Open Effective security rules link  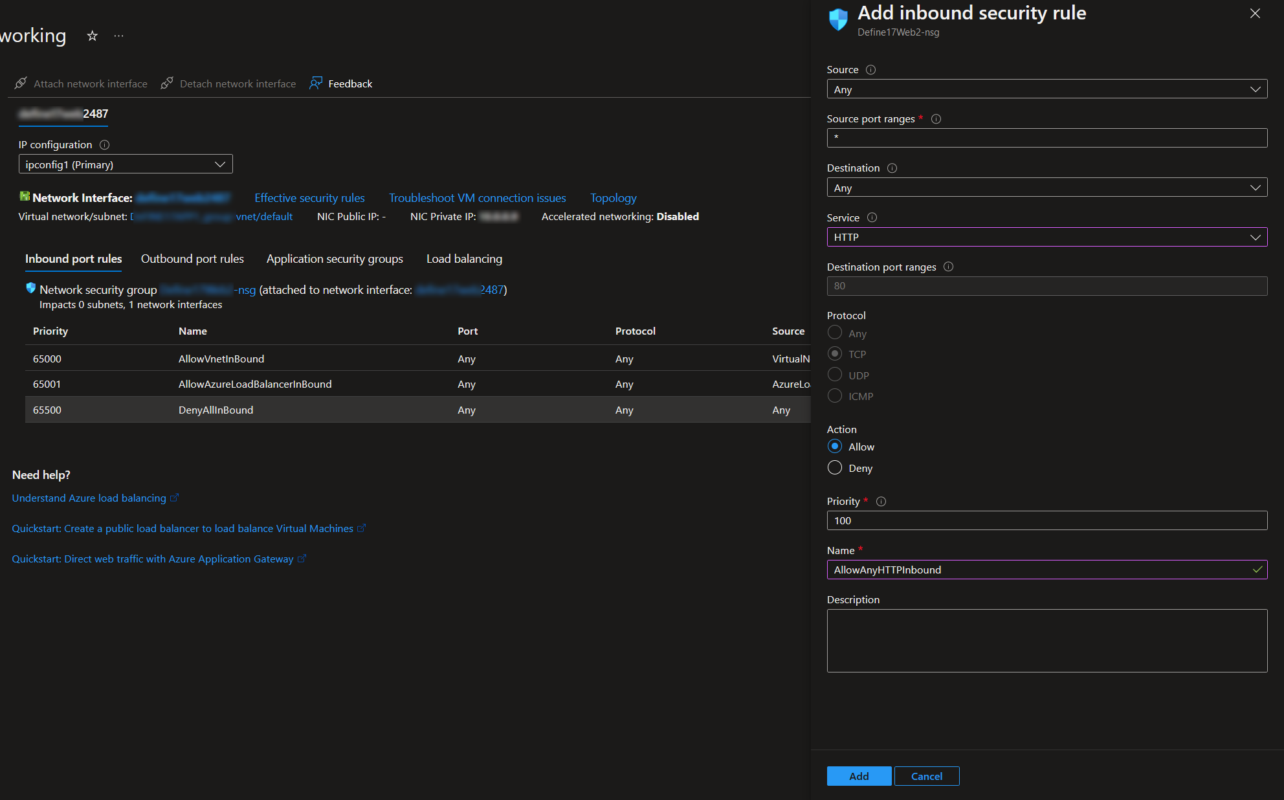(x=309, y=198)
